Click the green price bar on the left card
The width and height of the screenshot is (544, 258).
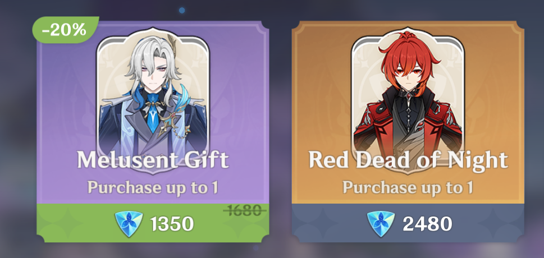point(153,223)
